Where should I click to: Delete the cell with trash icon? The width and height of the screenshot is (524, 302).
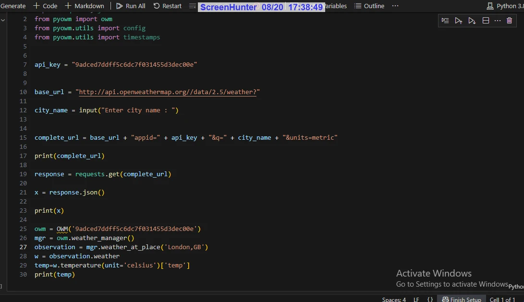[x=510, y=21]
